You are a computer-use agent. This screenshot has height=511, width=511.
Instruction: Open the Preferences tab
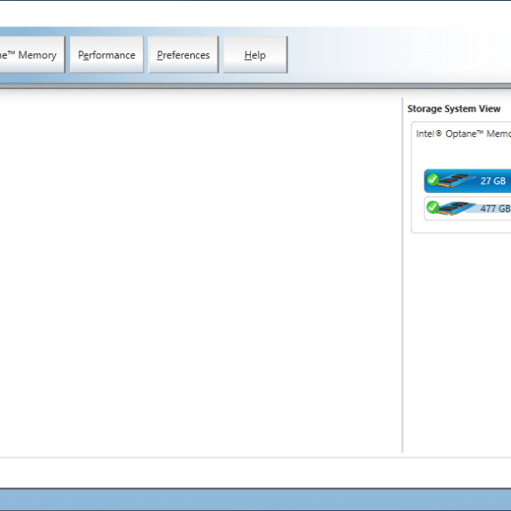183,55
